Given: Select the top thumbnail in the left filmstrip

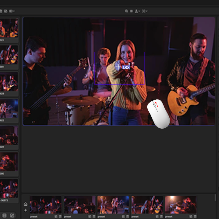Looking at the screenshot, I should pos(9,28).
